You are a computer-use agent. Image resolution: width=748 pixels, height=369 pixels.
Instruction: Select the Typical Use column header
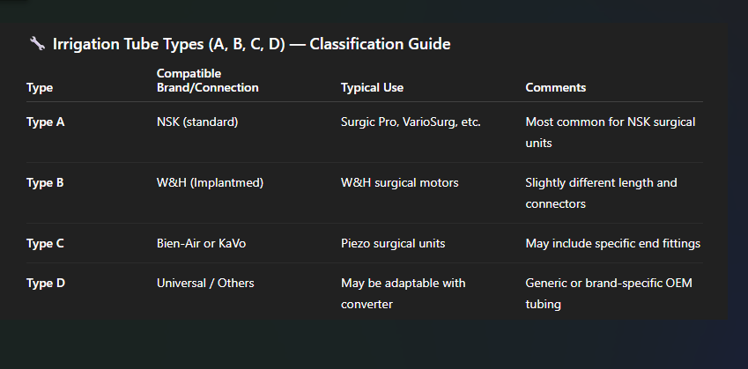372,88
